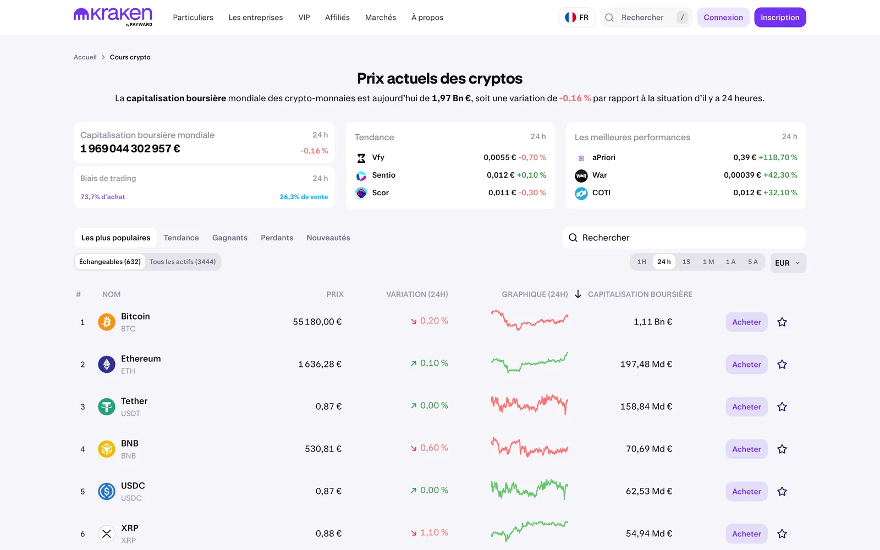Image resolution: width=880 pixels, height=550 pixels.
Task: Select the Tendance tab
Action: pyautogui.click(x=181, y=238)
